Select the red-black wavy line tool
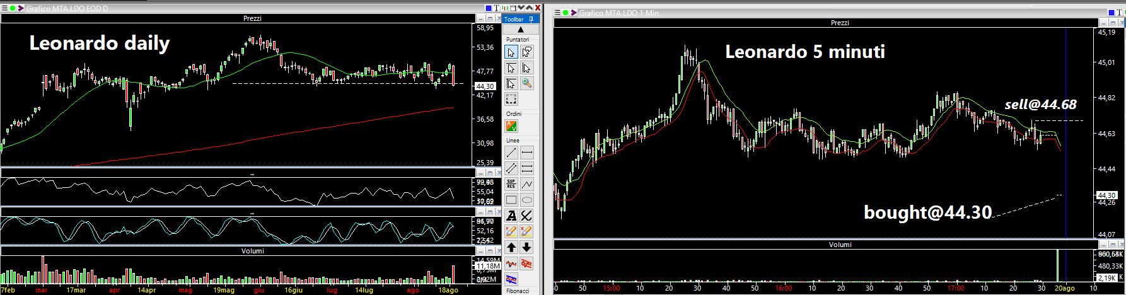Image resolution: width=1126 pixels, height=295 pixels. click(x=511, y=263)
